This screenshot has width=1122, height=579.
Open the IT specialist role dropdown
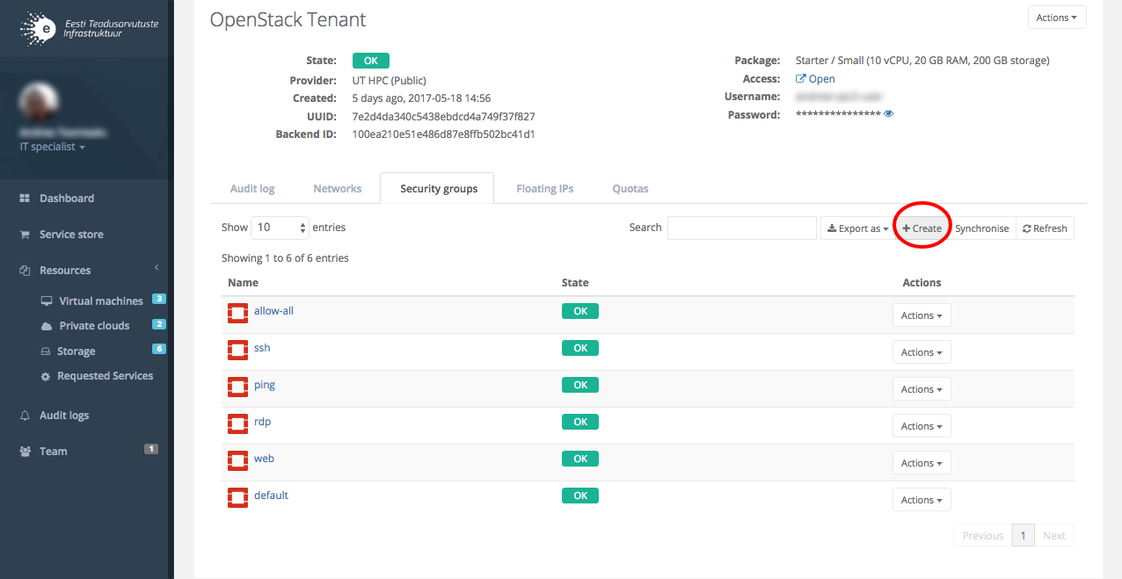click(x=53, y=147)
